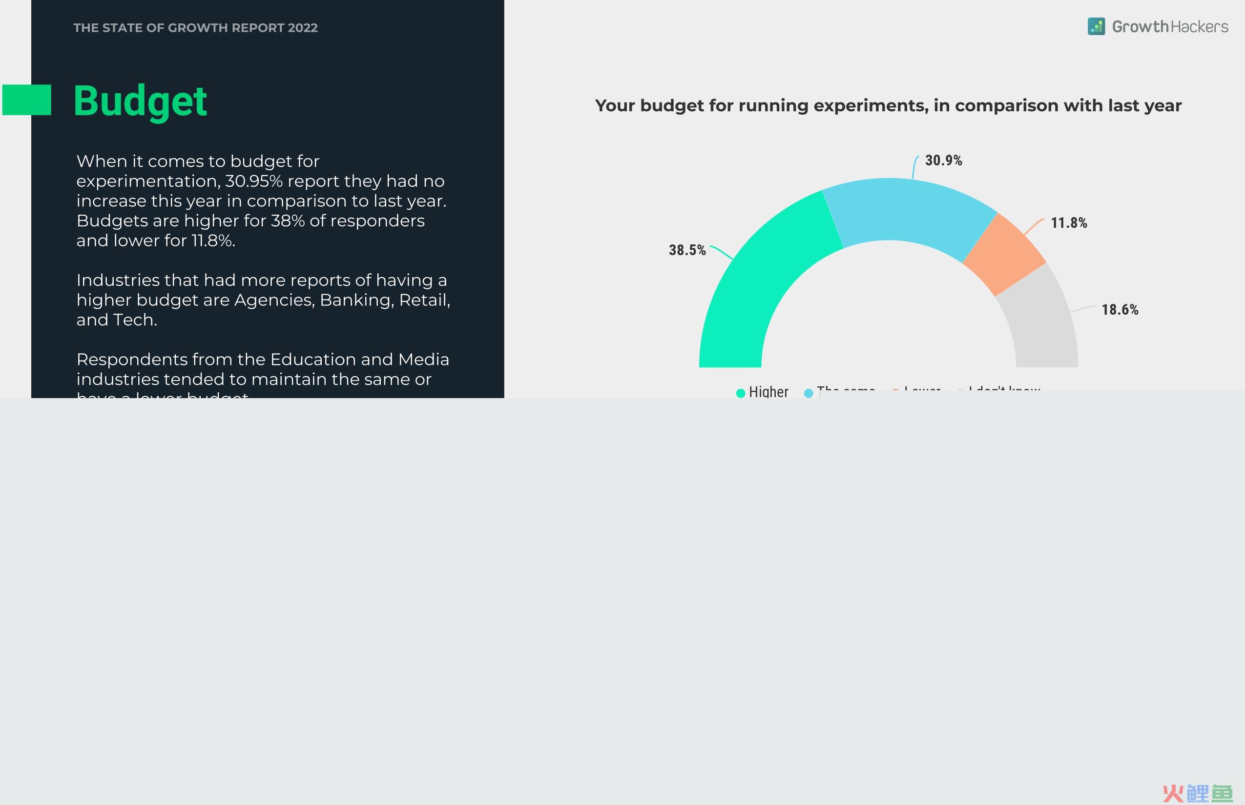Screen dimensions: 1245x805
Task: Toggle the Higher legend item
Action: click(762, 392)
